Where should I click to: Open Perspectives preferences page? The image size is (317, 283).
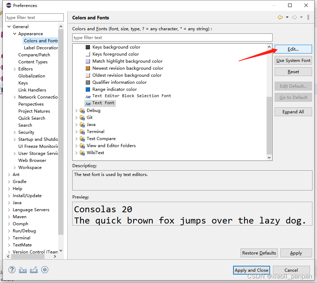pos(31,104)
